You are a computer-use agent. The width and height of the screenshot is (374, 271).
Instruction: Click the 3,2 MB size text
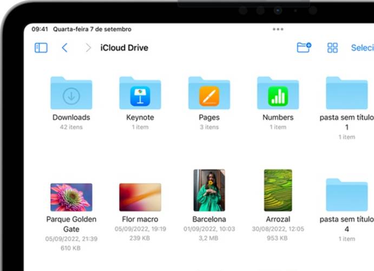coord(209,238)
